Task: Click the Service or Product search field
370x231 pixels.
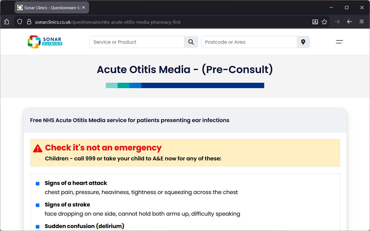Action: pyautogui.click(x=137, y=42)
